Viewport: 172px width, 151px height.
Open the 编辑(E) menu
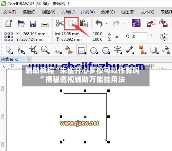pos(29,12)
